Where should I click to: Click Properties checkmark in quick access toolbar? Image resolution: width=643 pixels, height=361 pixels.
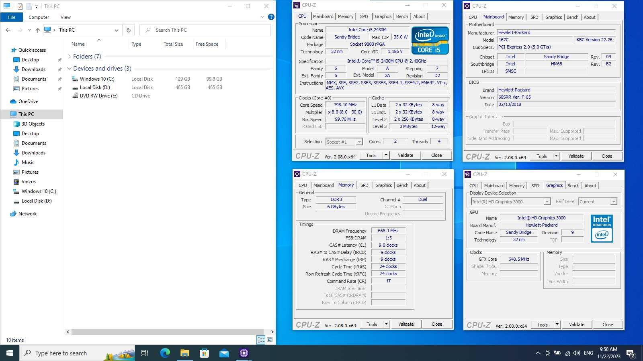click(x=20, y=6)
